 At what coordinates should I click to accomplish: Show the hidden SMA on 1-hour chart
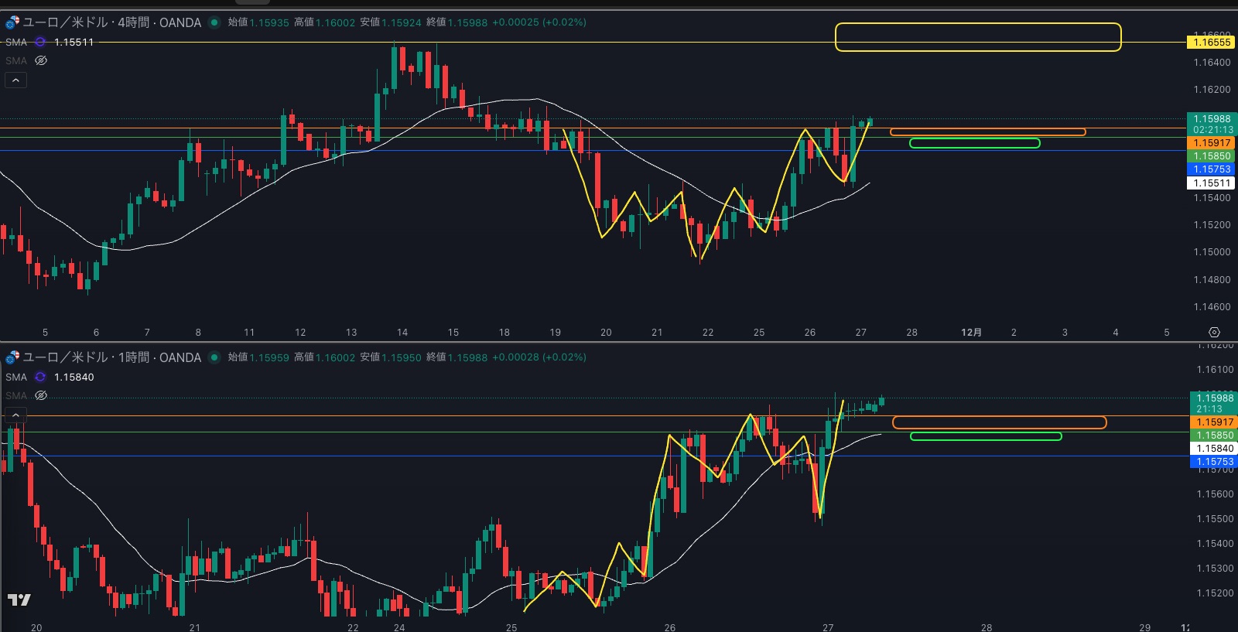[x=41, y=395]
